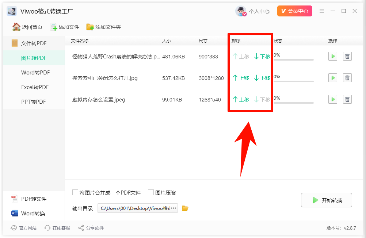Select 图片转PDF in the sidebar
Image resolution: width=366 pixels, height=238 pixels.
tap(34, 58)
